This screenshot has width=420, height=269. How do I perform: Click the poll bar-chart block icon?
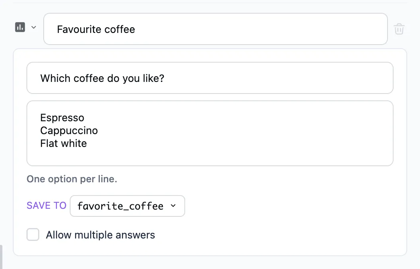(x=20, y=27)
